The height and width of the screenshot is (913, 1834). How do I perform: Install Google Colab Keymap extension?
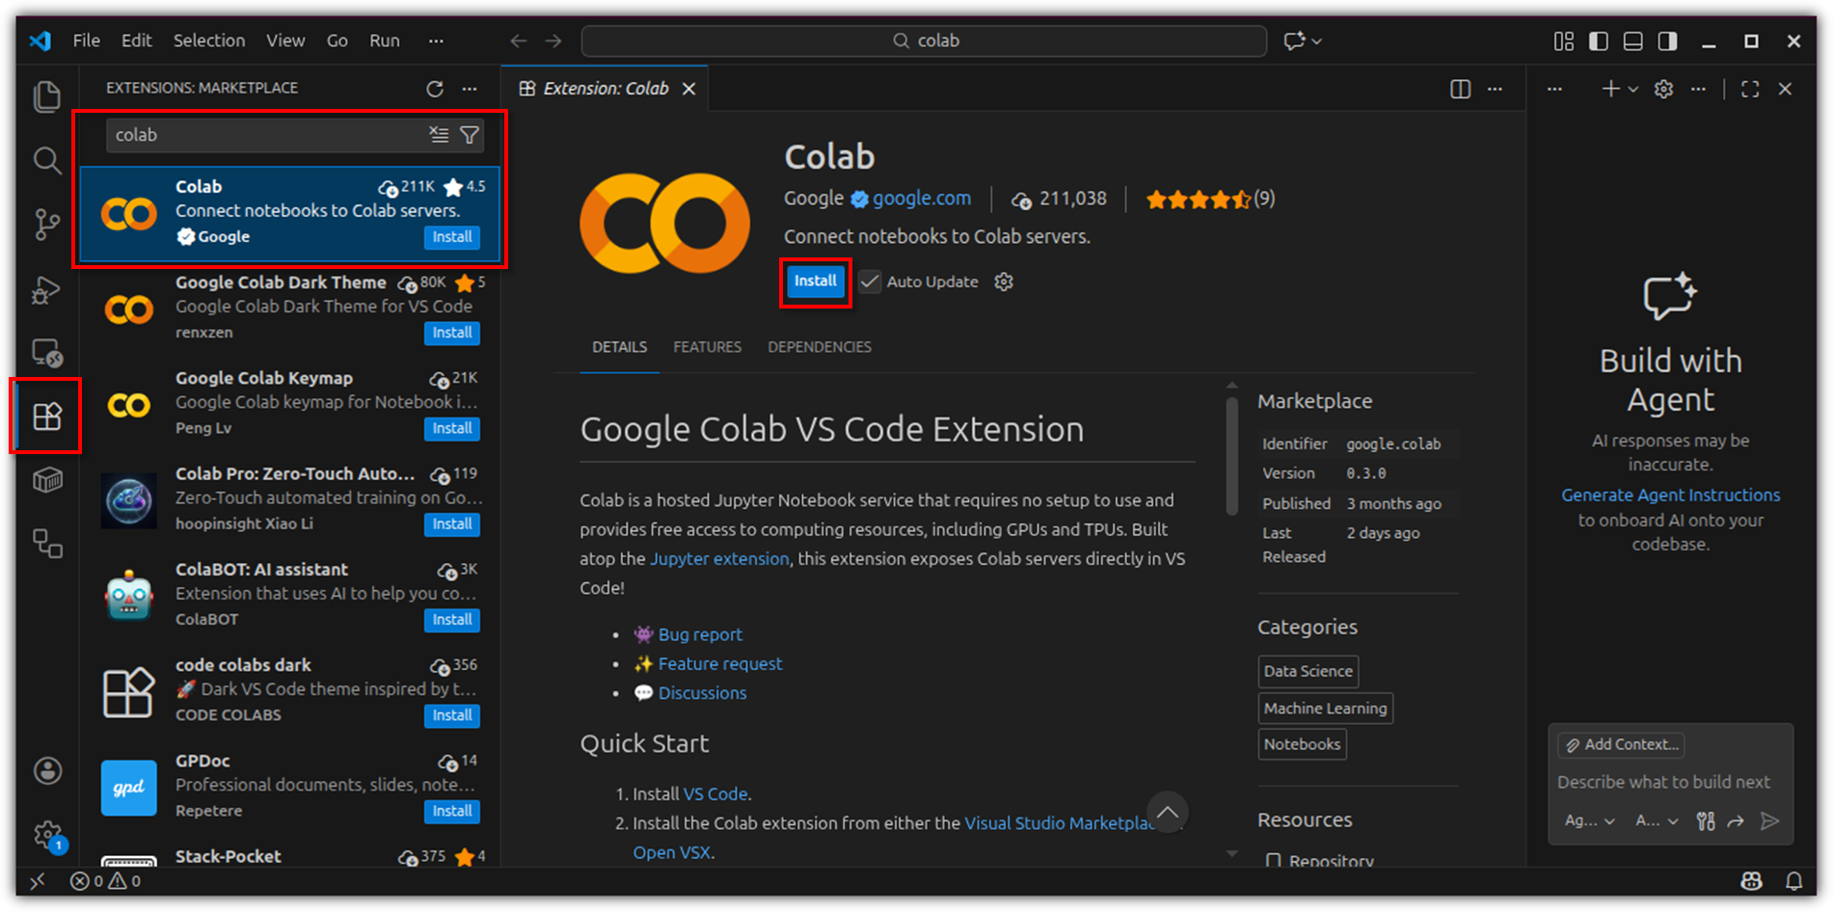[x=452, y=428]
